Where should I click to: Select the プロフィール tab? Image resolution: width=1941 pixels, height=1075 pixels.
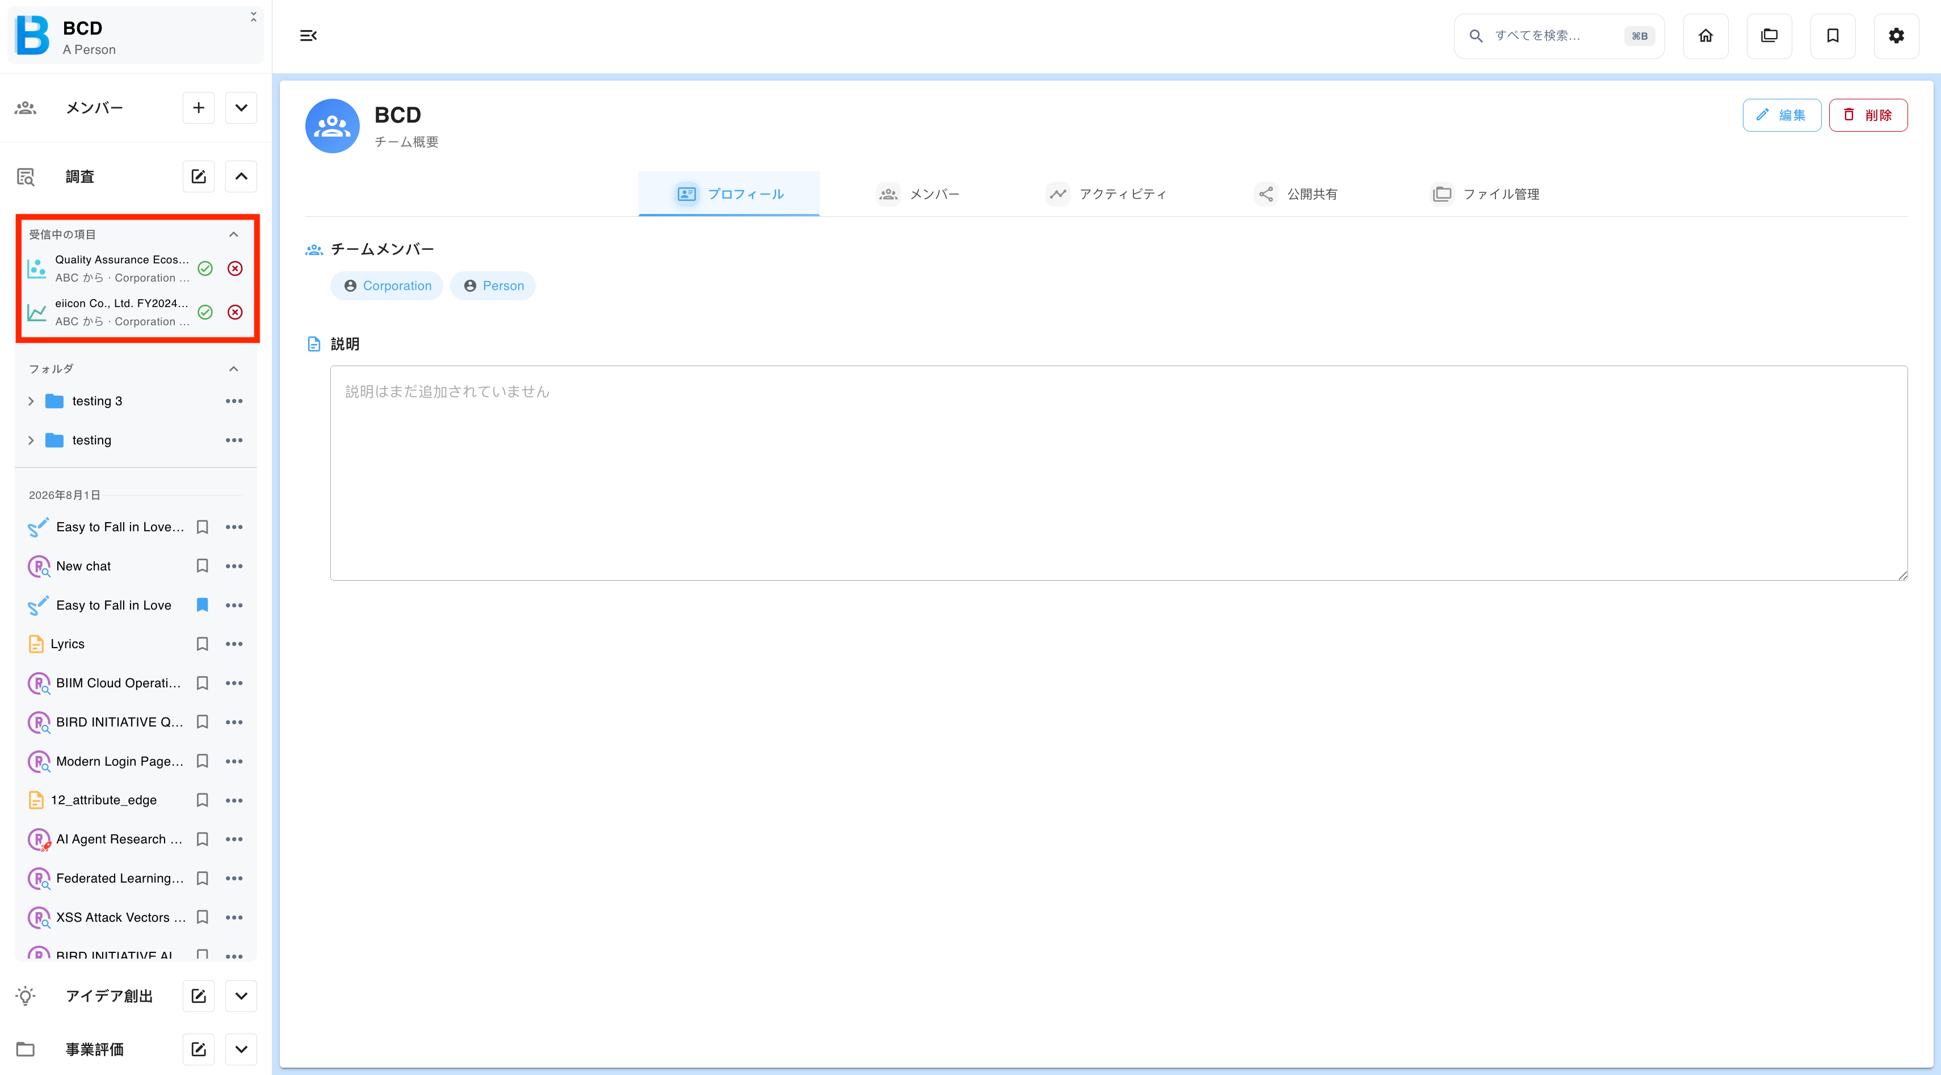coord(729,194)
